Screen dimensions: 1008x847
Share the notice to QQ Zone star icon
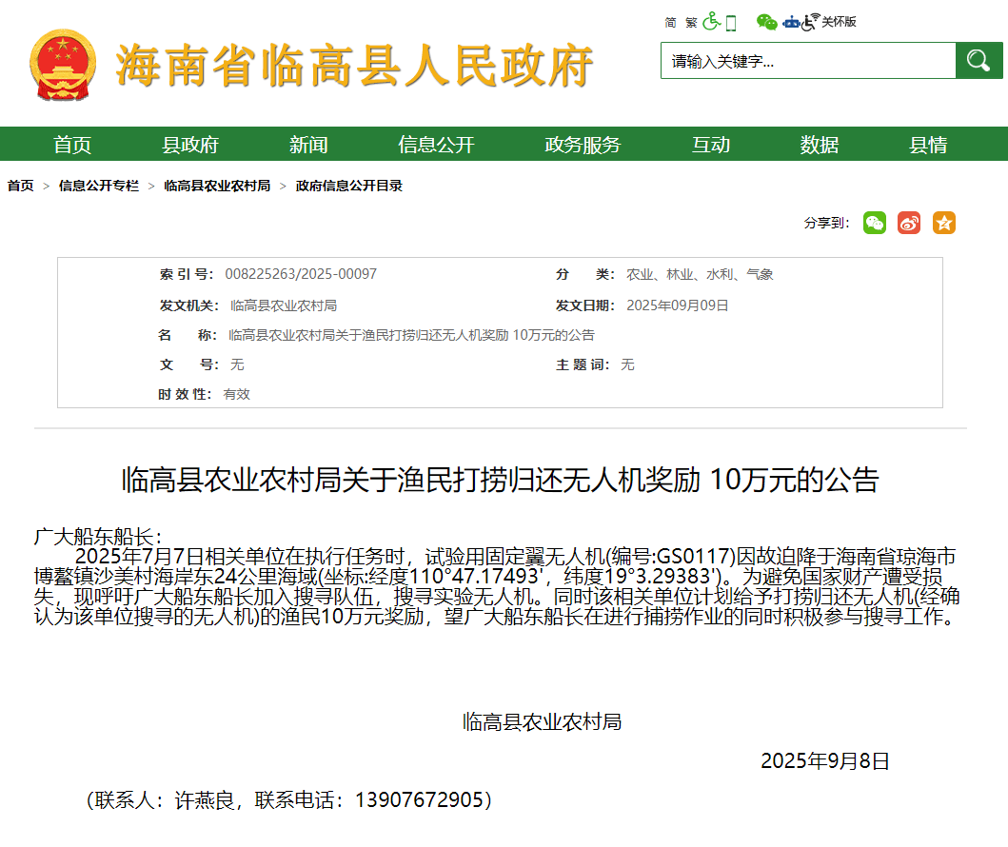click(x=943, y=223)
